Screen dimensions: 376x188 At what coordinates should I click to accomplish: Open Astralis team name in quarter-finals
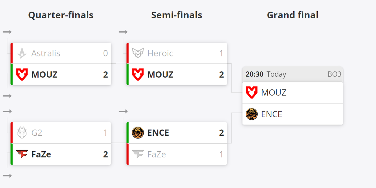tap(46, 53)
